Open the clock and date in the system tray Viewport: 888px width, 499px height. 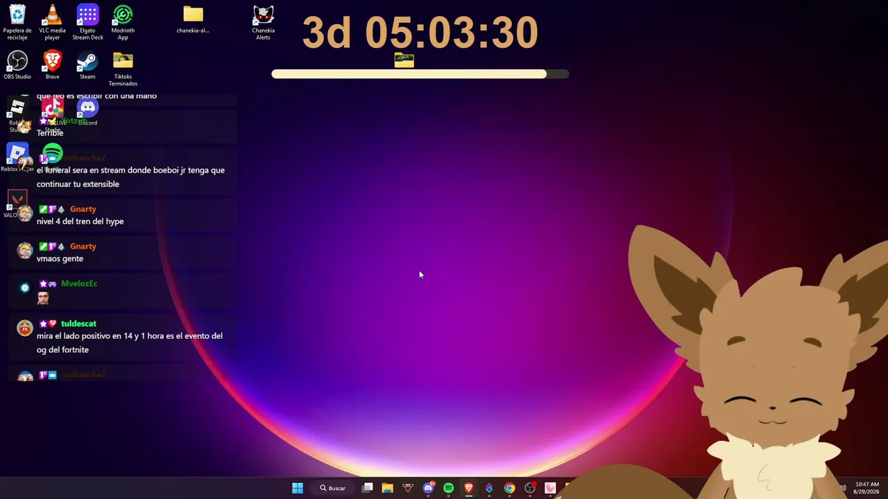867,488
